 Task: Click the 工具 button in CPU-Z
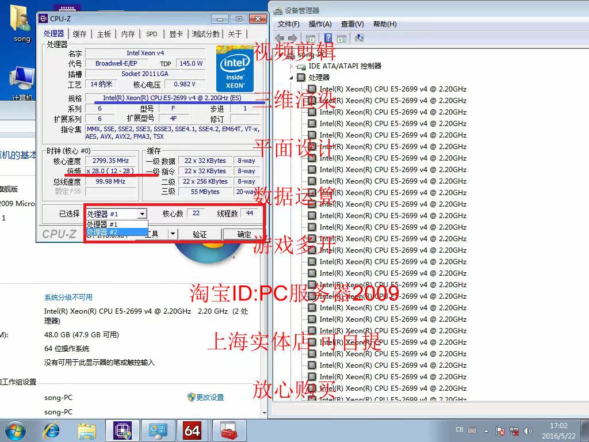[x=153, y=234]
